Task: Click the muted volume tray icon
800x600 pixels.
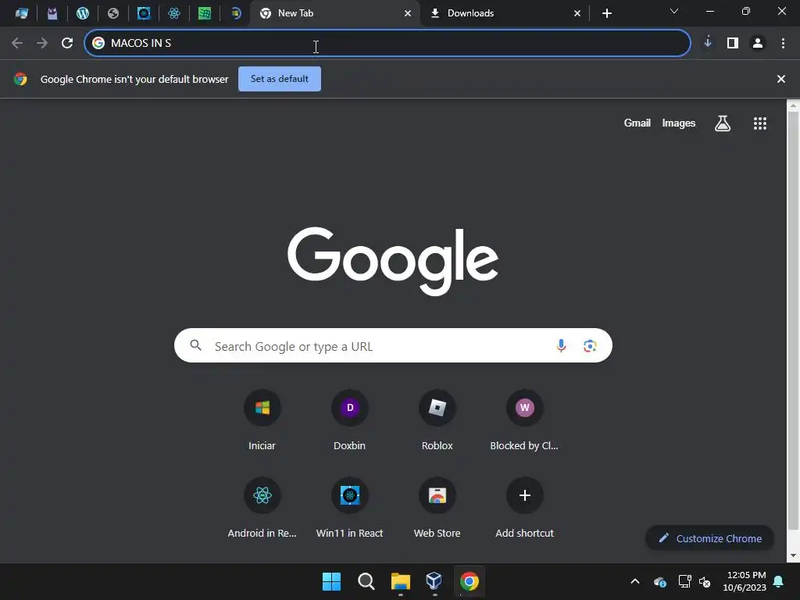Action: point(705,581)
